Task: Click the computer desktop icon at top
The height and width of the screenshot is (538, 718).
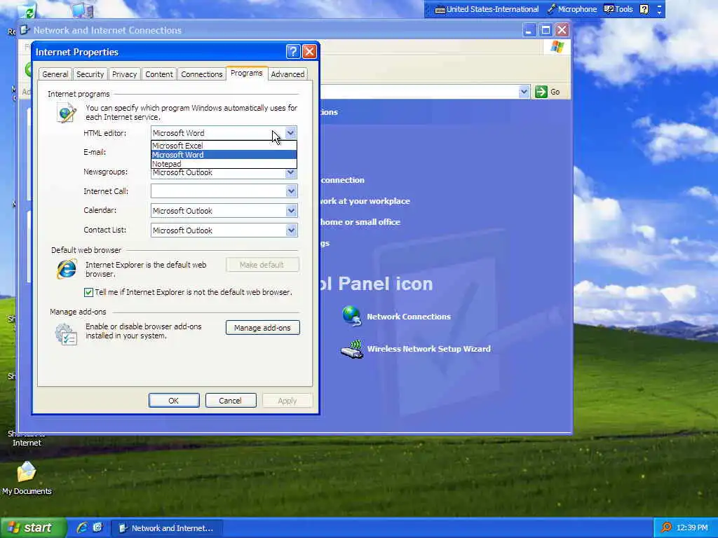Action: [x=83, y=9]
